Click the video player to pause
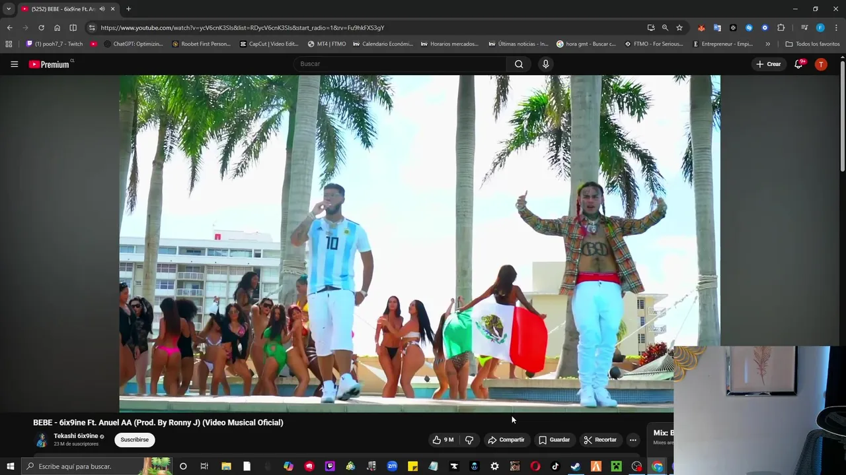The image size is (846, 475). coord(419,243)
